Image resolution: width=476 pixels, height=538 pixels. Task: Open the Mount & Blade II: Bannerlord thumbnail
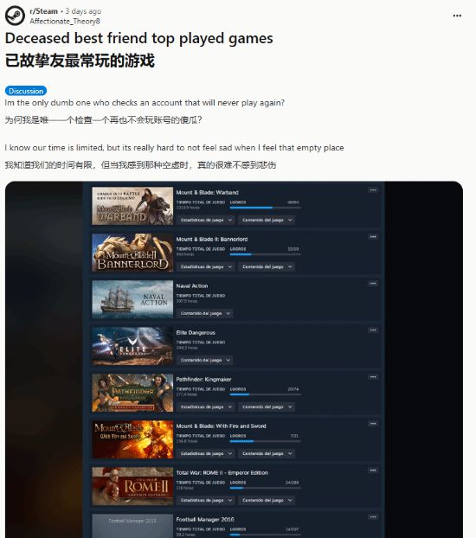[132, 253]
